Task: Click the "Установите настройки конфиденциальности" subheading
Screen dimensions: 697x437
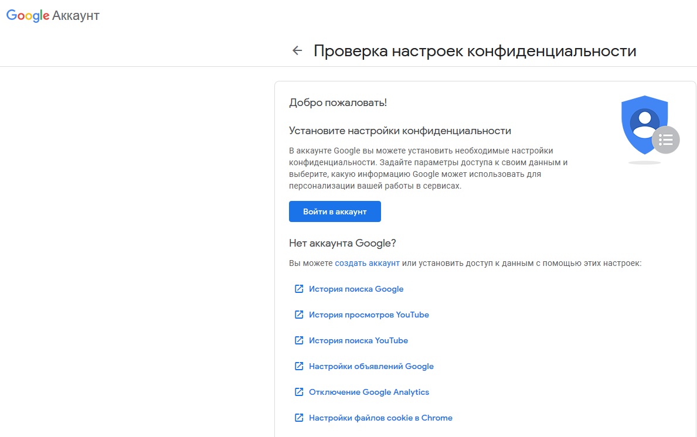Action: 400,131
